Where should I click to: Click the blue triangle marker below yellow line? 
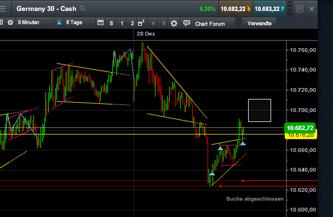click(243, 144)
